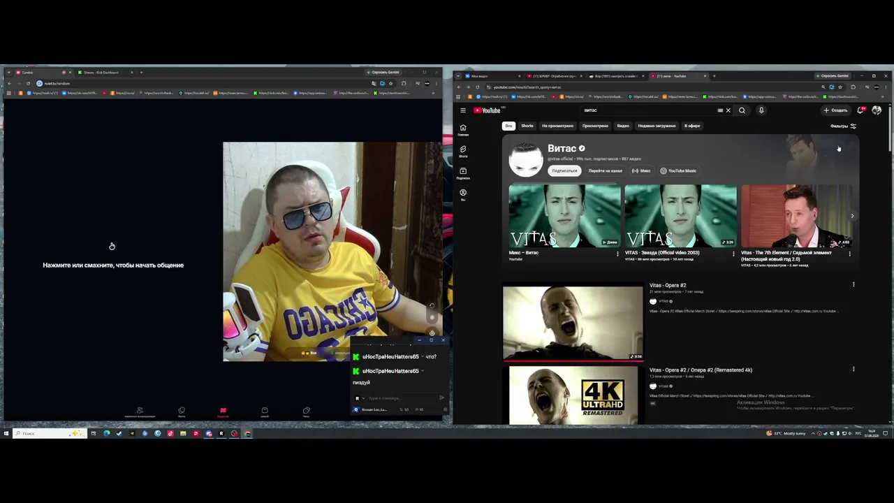The height and width of the screenshot is (503, 894).
Task: Select the Shorts filter chip
Action: pos(527,126)
